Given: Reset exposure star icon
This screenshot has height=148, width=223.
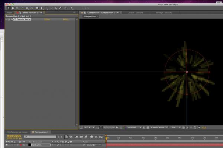Looking at the screenshot, I should (199, 127).
